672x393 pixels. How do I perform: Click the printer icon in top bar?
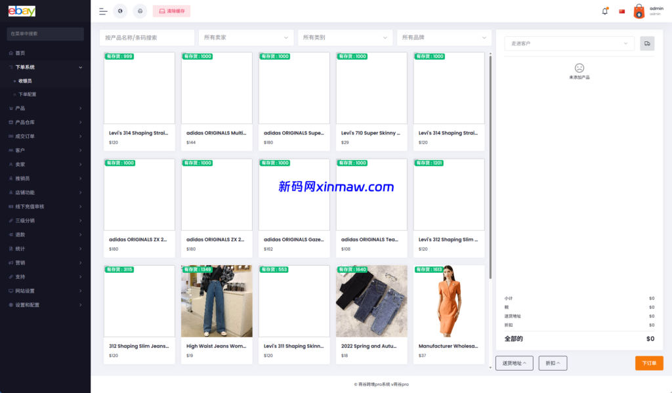point(140,11)
